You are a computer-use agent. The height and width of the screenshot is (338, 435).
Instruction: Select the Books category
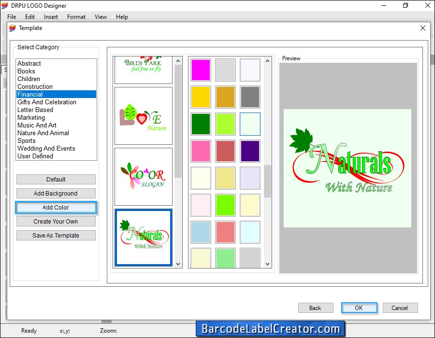tap(57, 71)
